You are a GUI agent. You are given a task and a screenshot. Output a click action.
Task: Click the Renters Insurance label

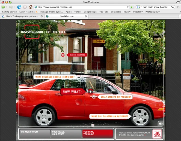(x=77, y=55)
